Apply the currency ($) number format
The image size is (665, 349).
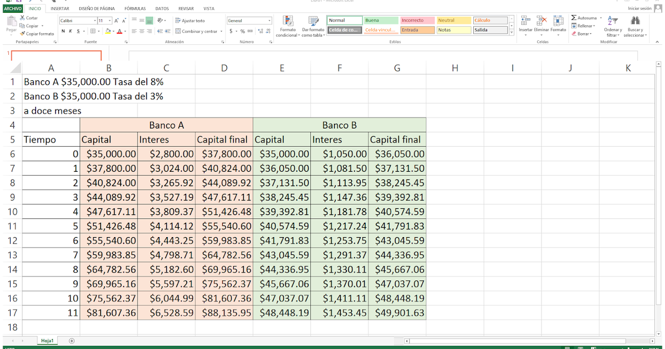(231, 31)
